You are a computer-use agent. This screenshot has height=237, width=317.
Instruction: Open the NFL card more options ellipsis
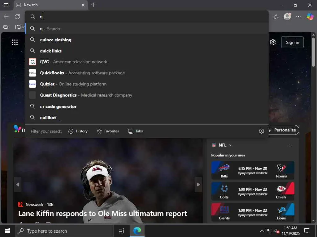290,145
